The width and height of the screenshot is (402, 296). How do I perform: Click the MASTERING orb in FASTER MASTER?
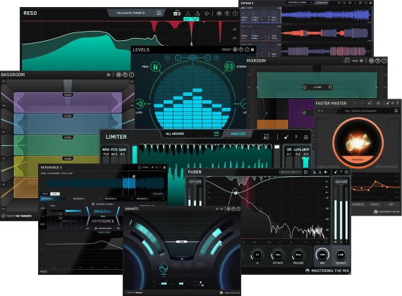pyautogui.click(x=358, y=142)
